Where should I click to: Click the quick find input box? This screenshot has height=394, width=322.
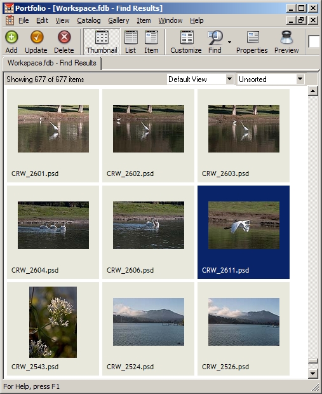(x=315, y=42)
